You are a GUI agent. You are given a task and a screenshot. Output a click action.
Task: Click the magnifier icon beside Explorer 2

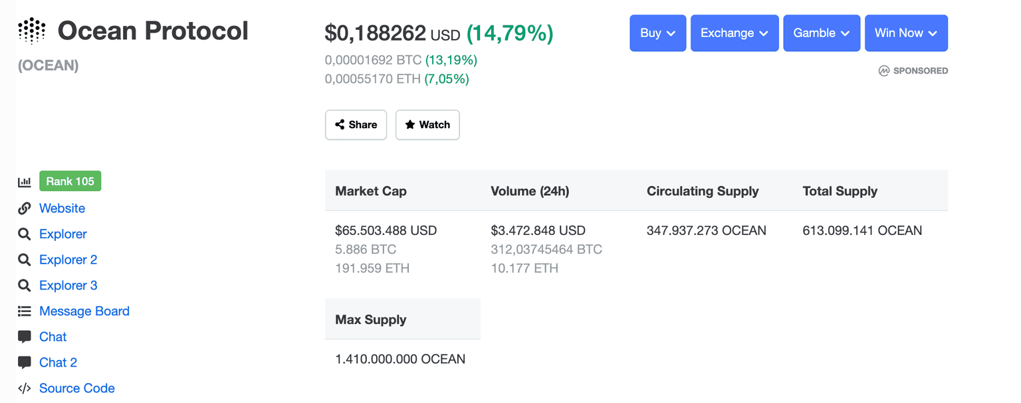pyautogui.click(x=25, y=260)
